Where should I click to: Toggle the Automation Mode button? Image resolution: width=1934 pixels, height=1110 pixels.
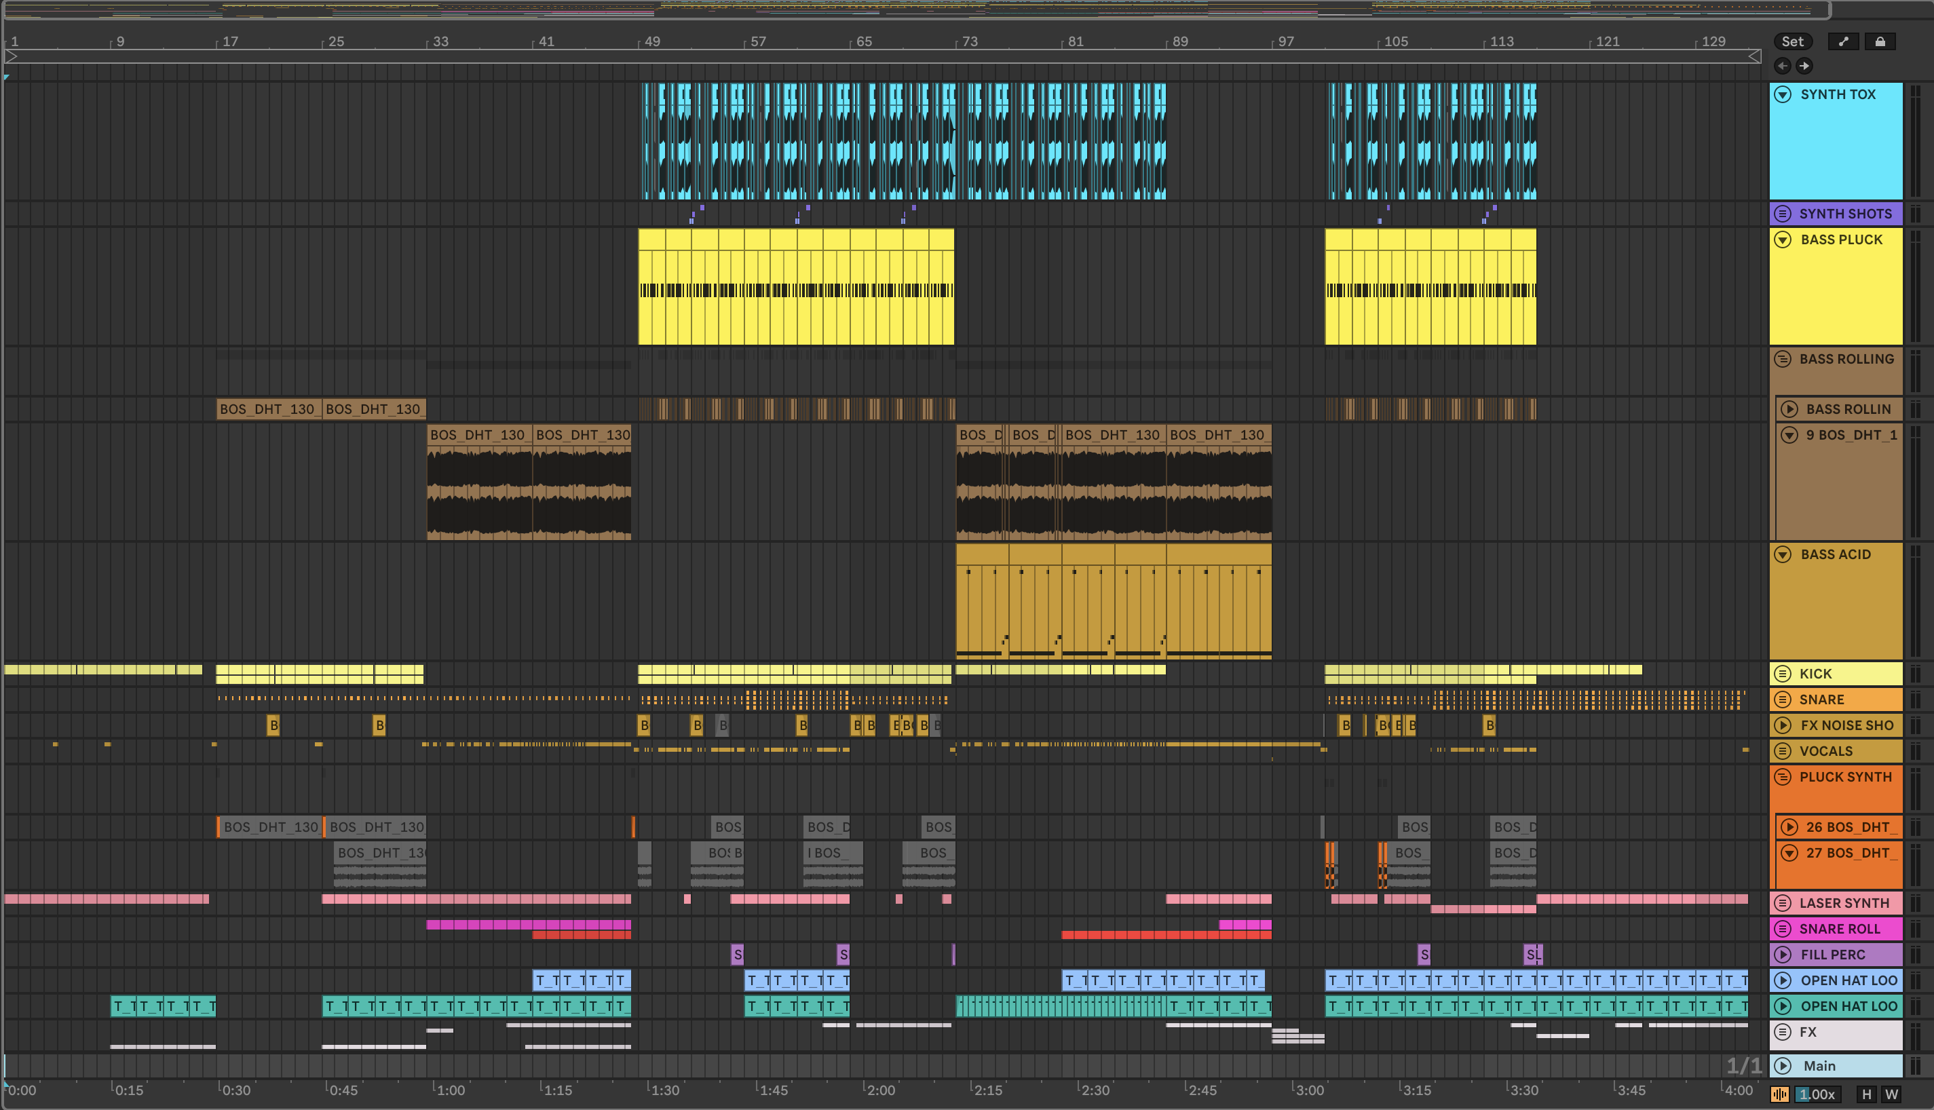click(x=1843, y=41)
